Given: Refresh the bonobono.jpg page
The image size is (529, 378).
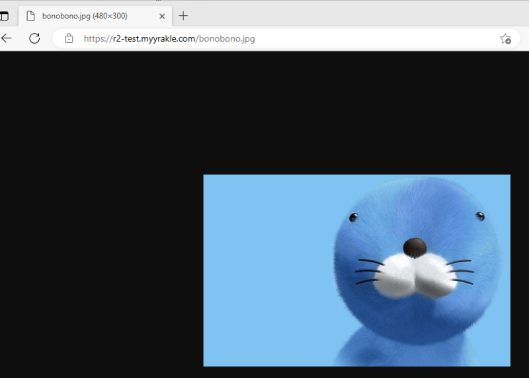Looking at the screenshot, I should click(x=34, y=38).
